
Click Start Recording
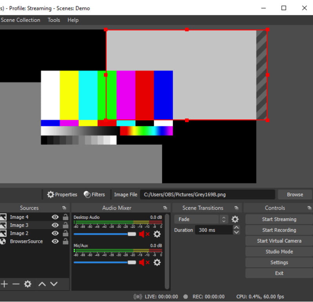[279, 230]
